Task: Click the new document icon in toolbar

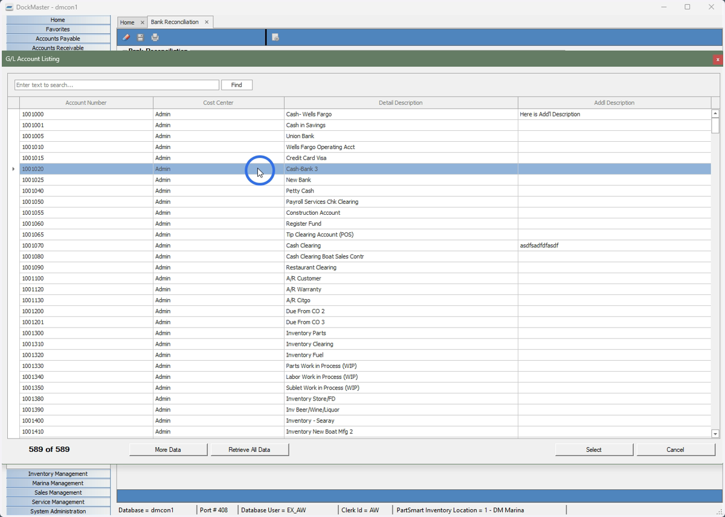Action: pos(275,37)
